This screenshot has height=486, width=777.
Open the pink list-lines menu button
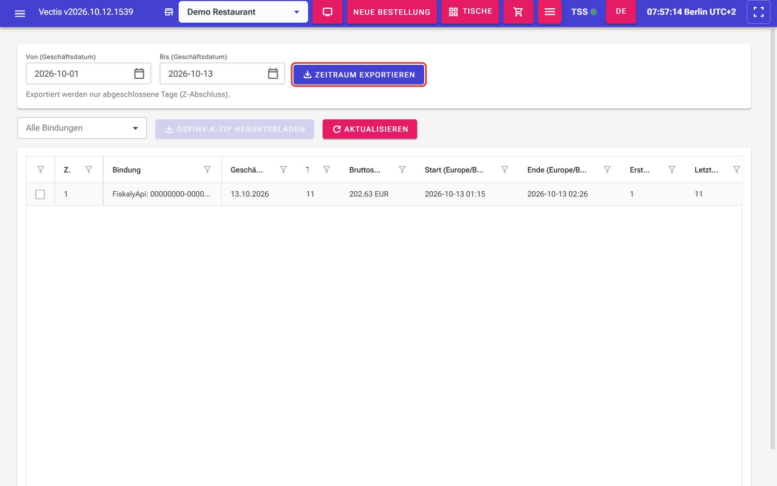coord(550,12)
